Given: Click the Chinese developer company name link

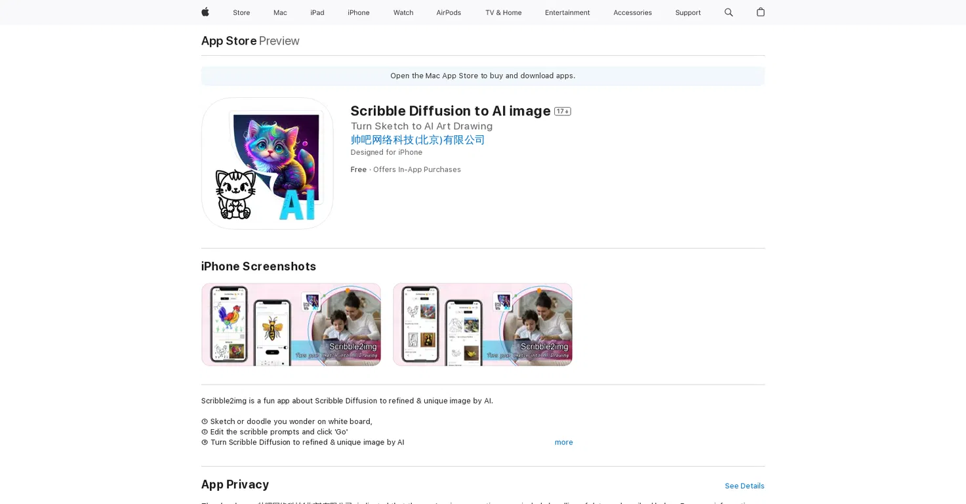Looking at the screenshot, I should (x=418, y=140).
